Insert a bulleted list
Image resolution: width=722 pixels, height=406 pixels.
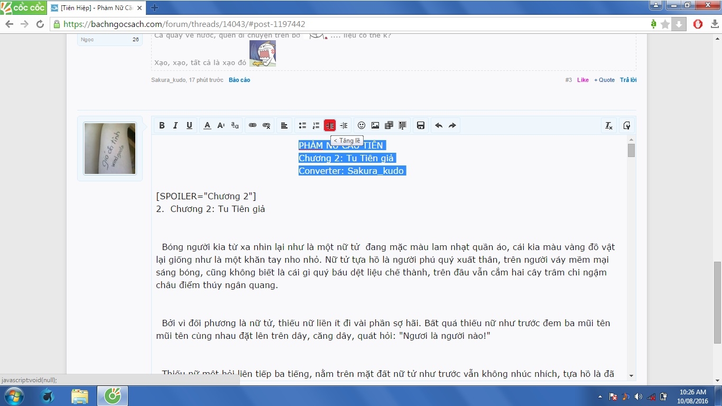[302, 125]
